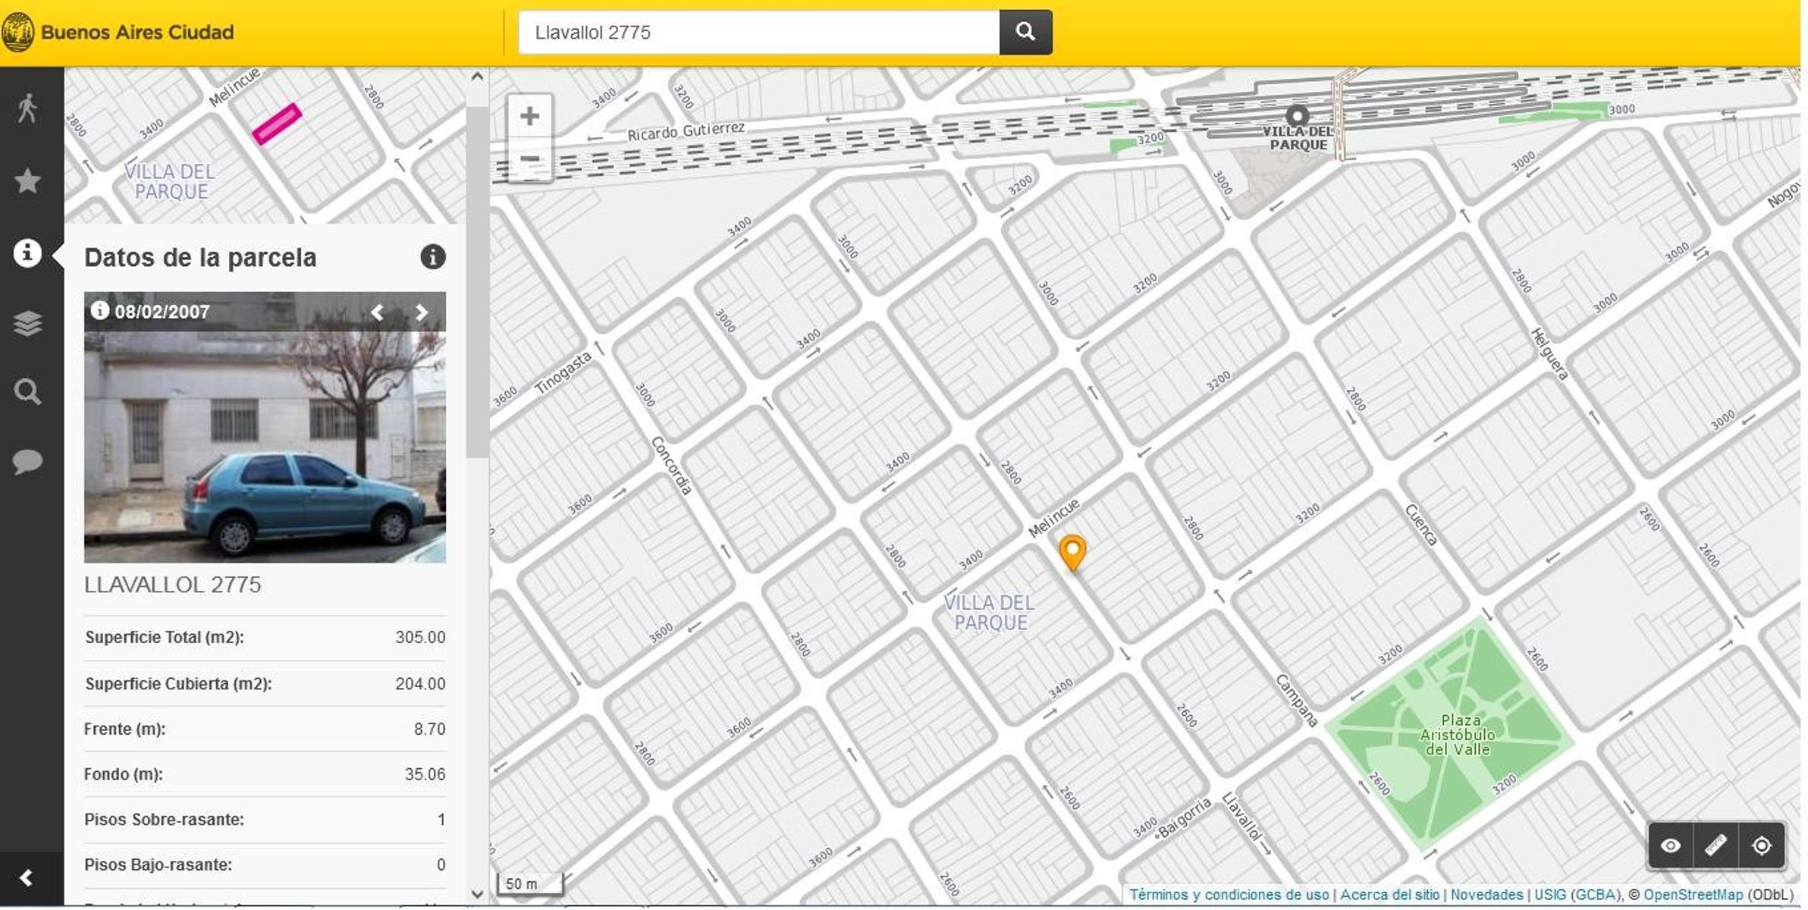Image resolution: width=1808 pixels, height=910 pixels.
Task: Open the favorites star icon
Action: [27, 181]
